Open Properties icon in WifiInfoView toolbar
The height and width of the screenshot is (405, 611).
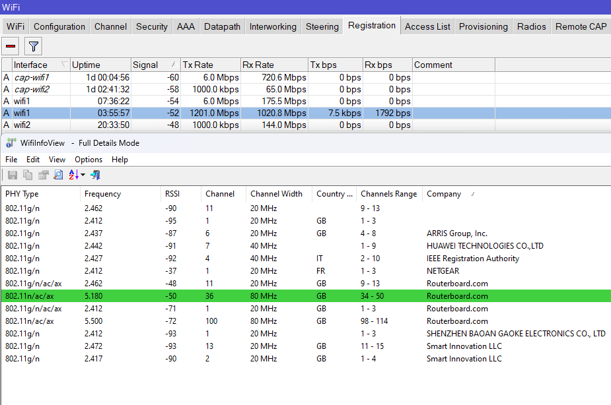[x=43, y=175]
